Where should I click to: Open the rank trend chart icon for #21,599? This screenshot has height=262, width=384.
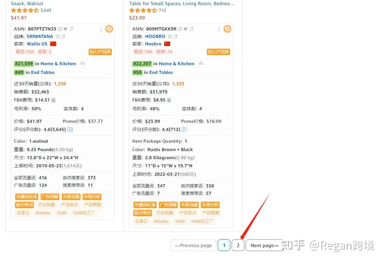[x=83, y=63]
